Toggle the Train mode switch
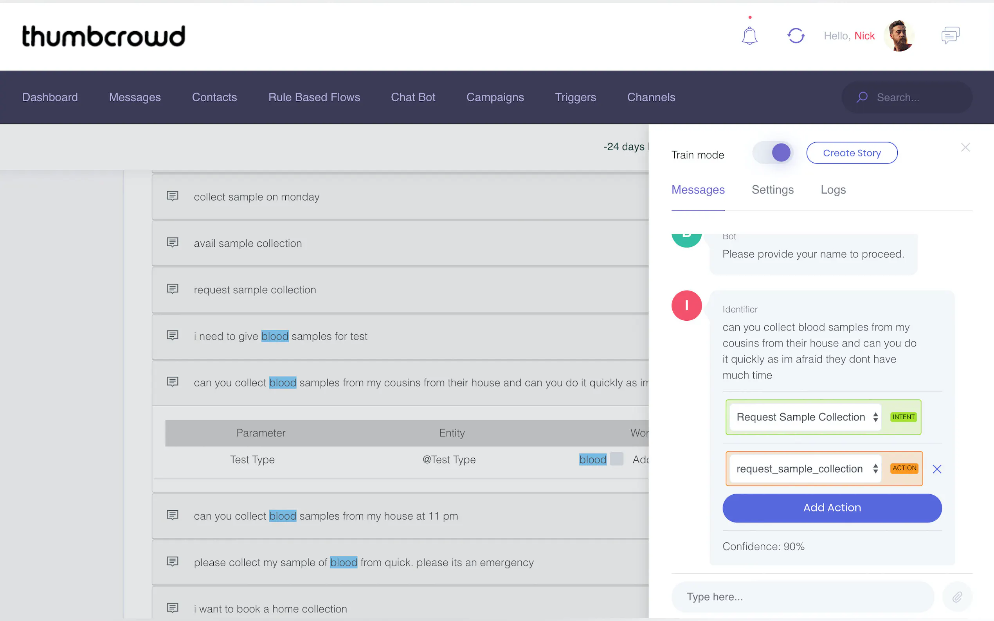This screenshot has height=621, width=994. click(x=773, y=153)
